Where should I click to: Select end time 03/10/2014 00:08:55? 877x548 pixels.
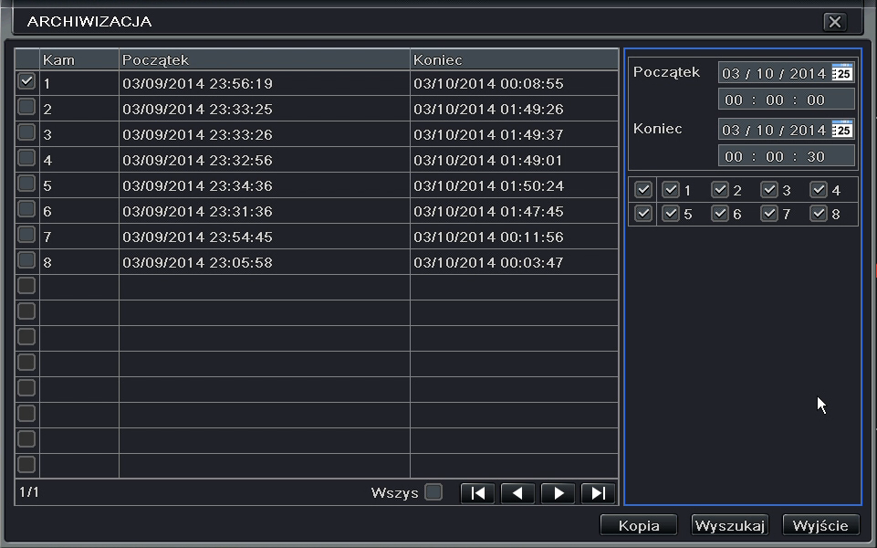(x=488, y=83)
